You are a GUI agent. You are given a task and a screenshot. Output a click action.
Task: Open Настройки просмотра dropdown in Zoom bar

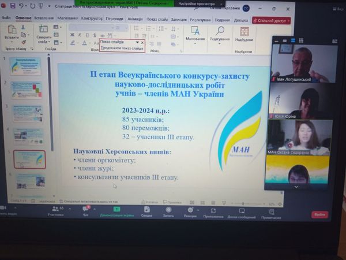point(200,3)
